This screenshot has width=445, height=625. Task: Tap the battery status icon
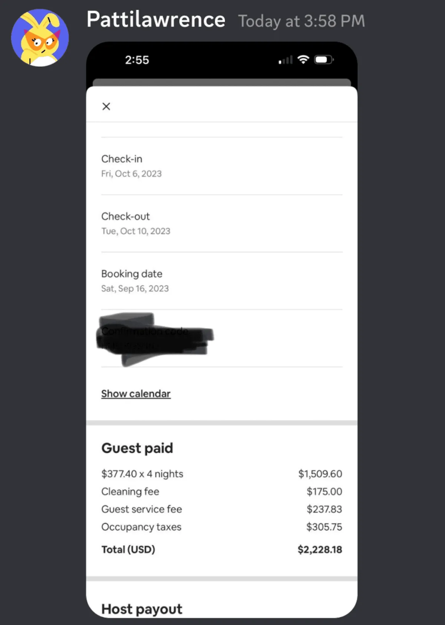(324, 60)
